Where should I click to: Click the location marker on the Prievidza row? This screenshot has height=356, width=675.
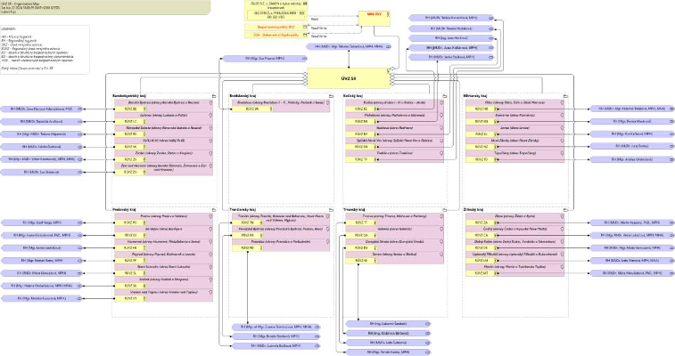point(327,242)
